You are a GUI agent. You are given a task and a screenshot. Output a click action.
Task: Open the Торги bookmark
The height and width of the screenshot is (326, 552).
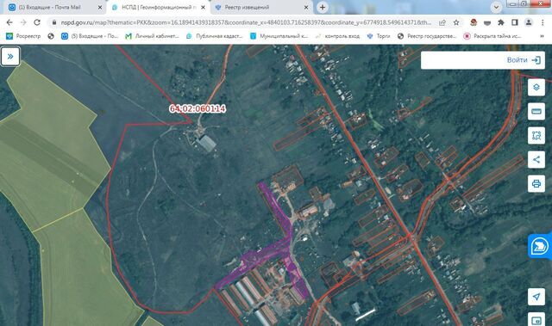pos(379,36)
